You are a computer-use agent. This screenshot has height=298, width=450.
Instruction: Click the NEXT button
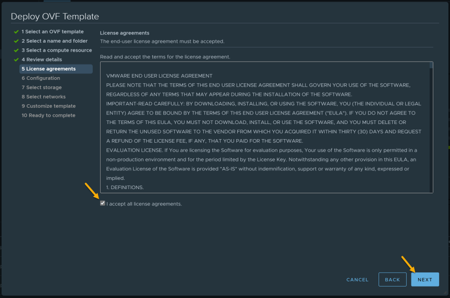click(425, 279)
